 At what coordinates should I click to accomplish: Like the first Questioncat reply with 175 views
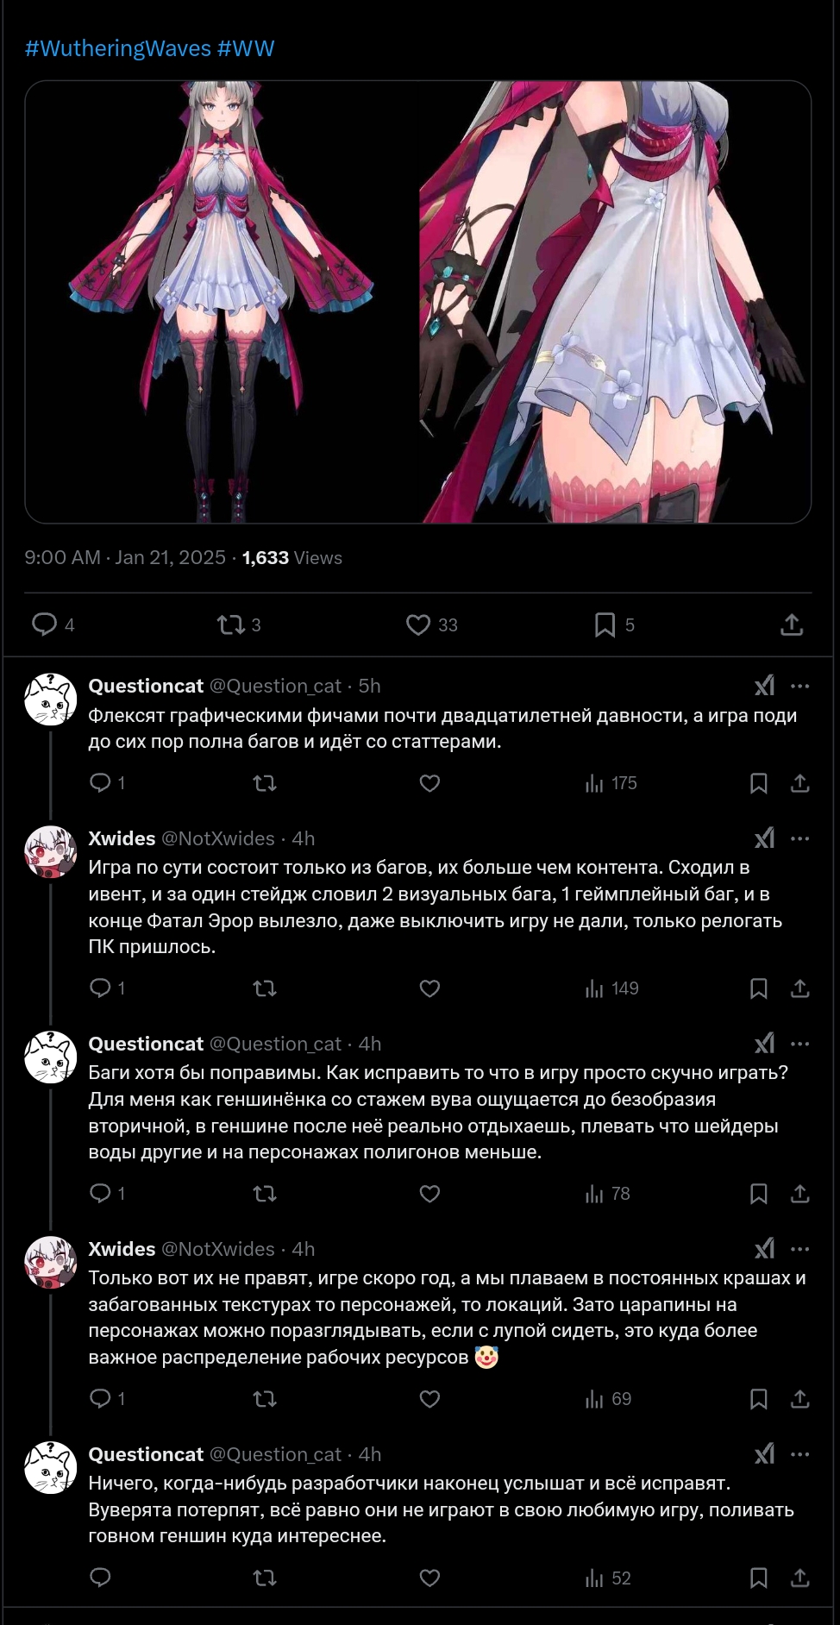tap(429, 783)
